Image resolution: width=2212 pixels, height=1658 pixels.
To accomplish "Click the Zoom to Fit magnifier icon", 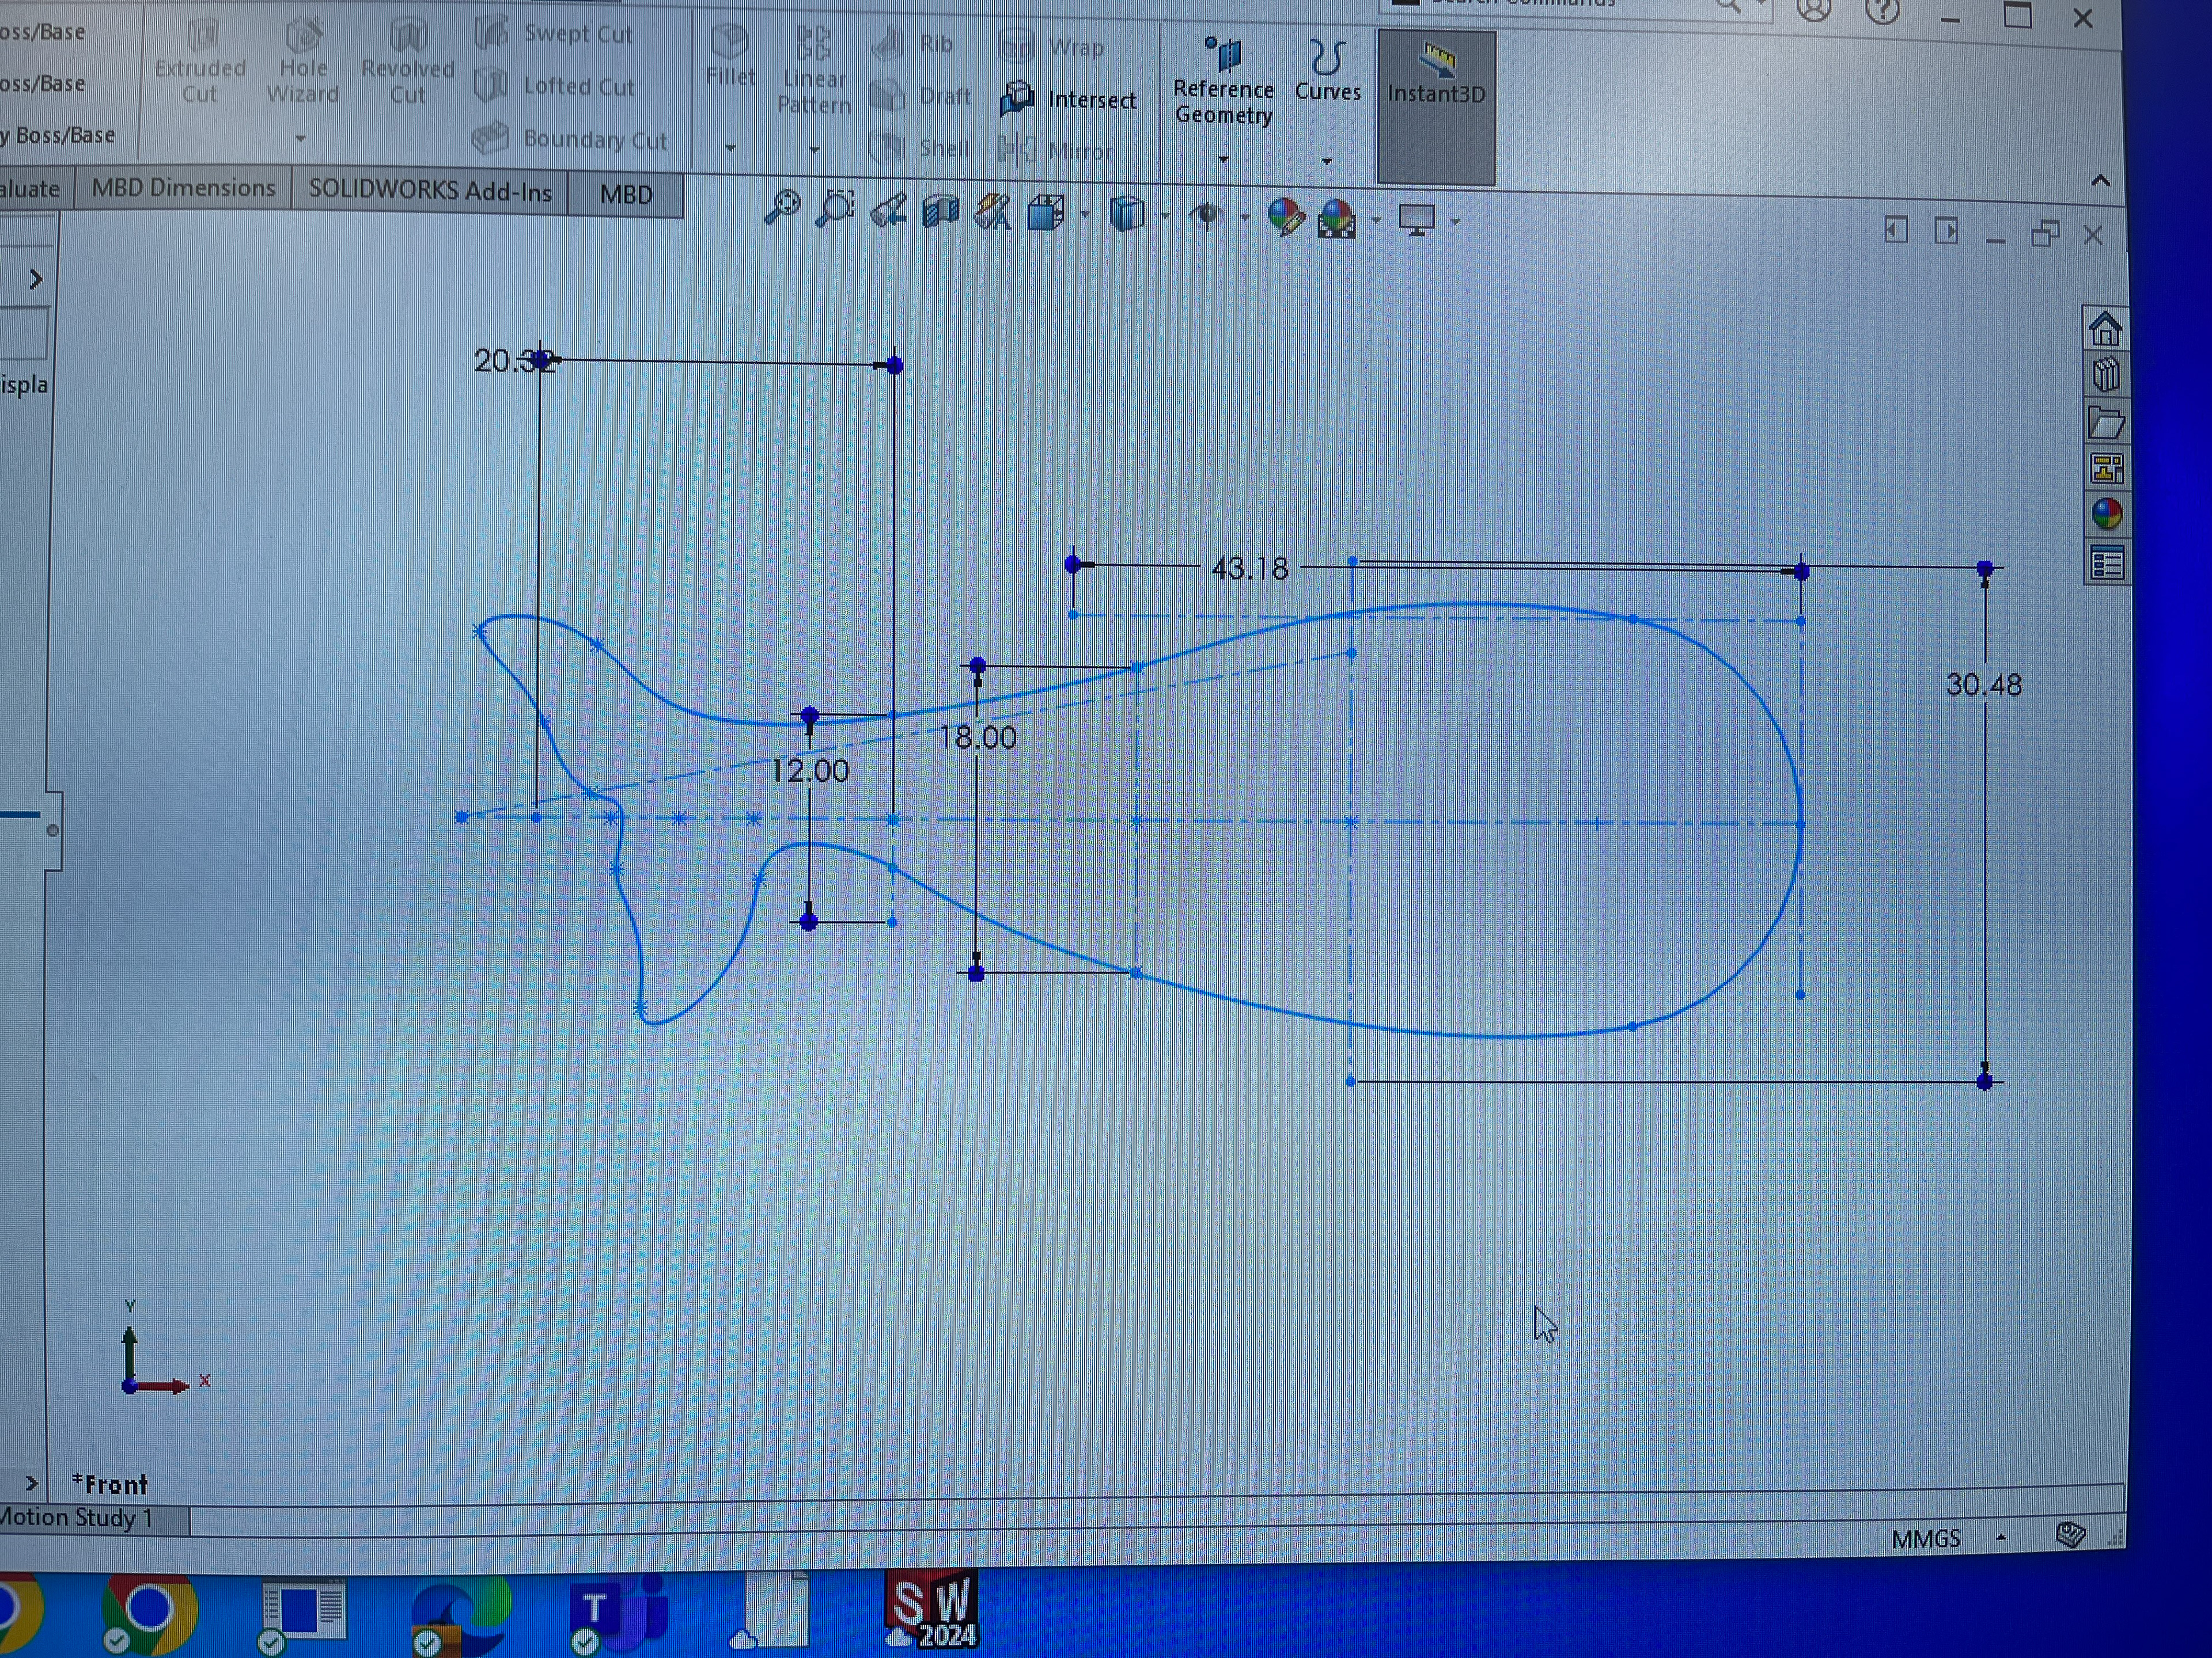I will pyautogui.click(x=782, y=208).
